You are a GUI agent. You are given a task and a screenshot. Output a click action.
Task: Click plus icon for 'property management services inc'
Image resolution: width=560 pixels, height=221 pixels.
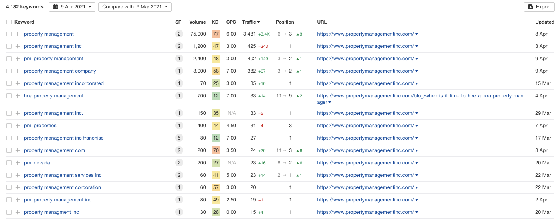18,175
